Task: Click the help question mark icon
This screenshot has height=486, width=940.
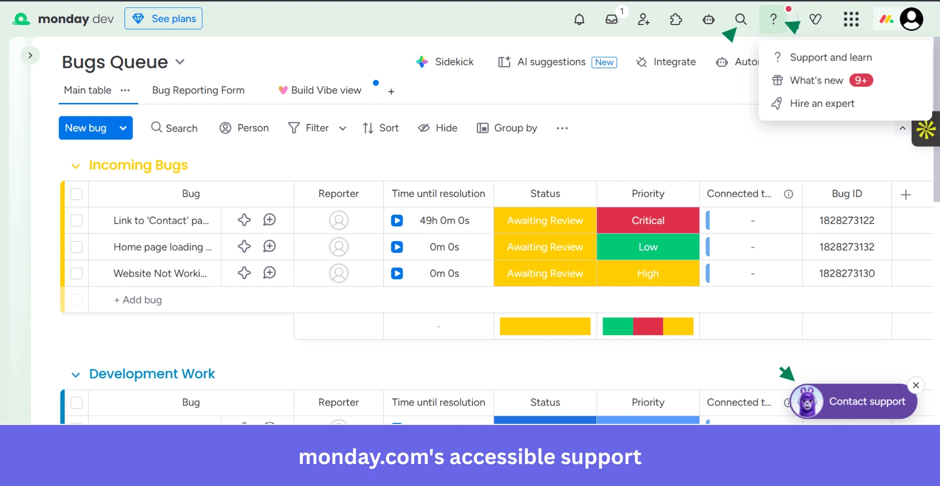Action: click(773, 19)
